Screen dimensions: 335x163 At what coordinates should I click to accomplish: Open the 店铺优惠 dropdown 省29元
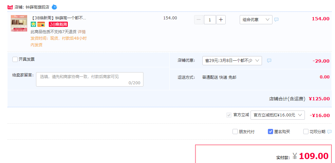[232, 61]
